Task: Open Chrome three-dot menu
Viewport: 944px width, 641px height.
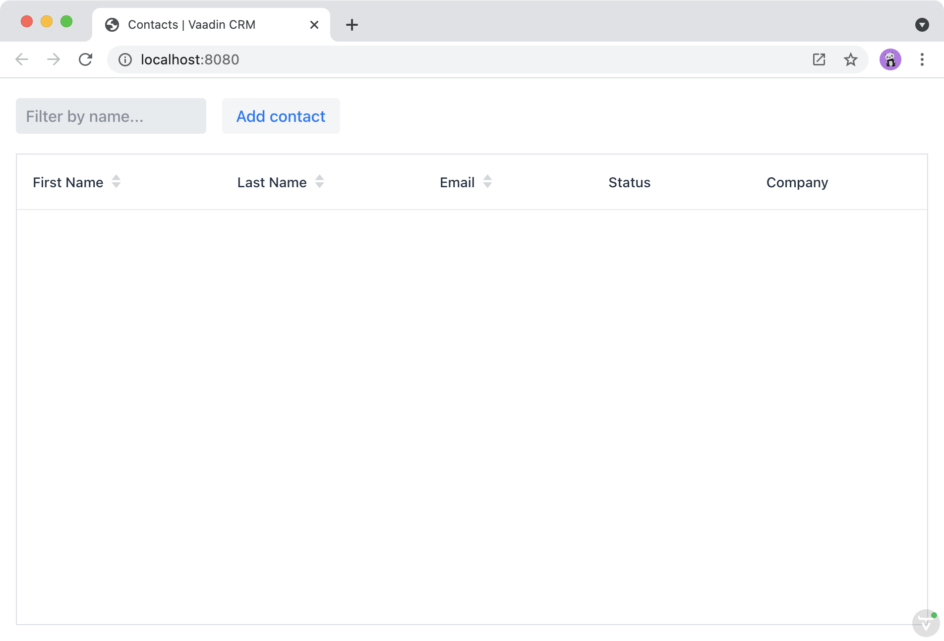Action: pyautogui.click(x=922, y=59)
